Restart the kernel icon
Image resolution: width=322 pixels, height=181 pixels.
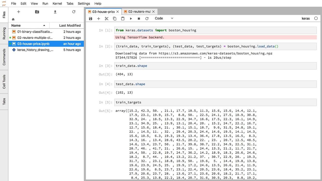147,19
